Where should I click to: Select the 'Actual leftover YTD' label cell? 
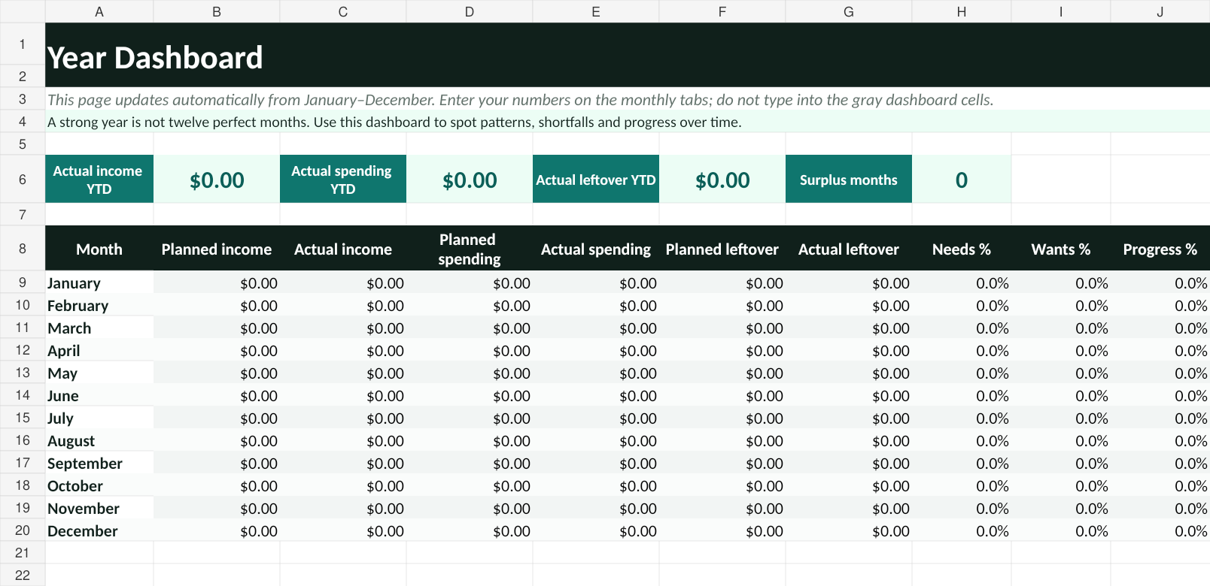tap(596, 180)
